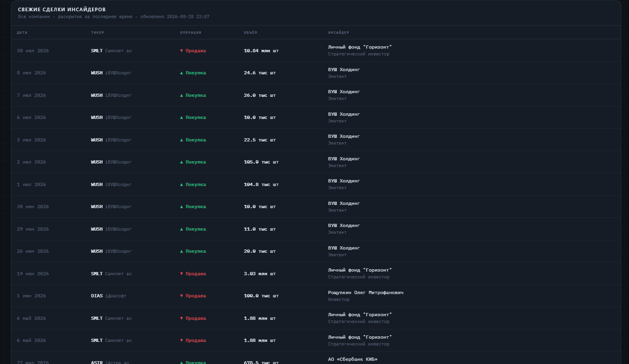The width and height of the screenshot is (629, 364).
Task: Click 'Продажа' in the 19 июн 2026 row
Action: coord(193,274)
